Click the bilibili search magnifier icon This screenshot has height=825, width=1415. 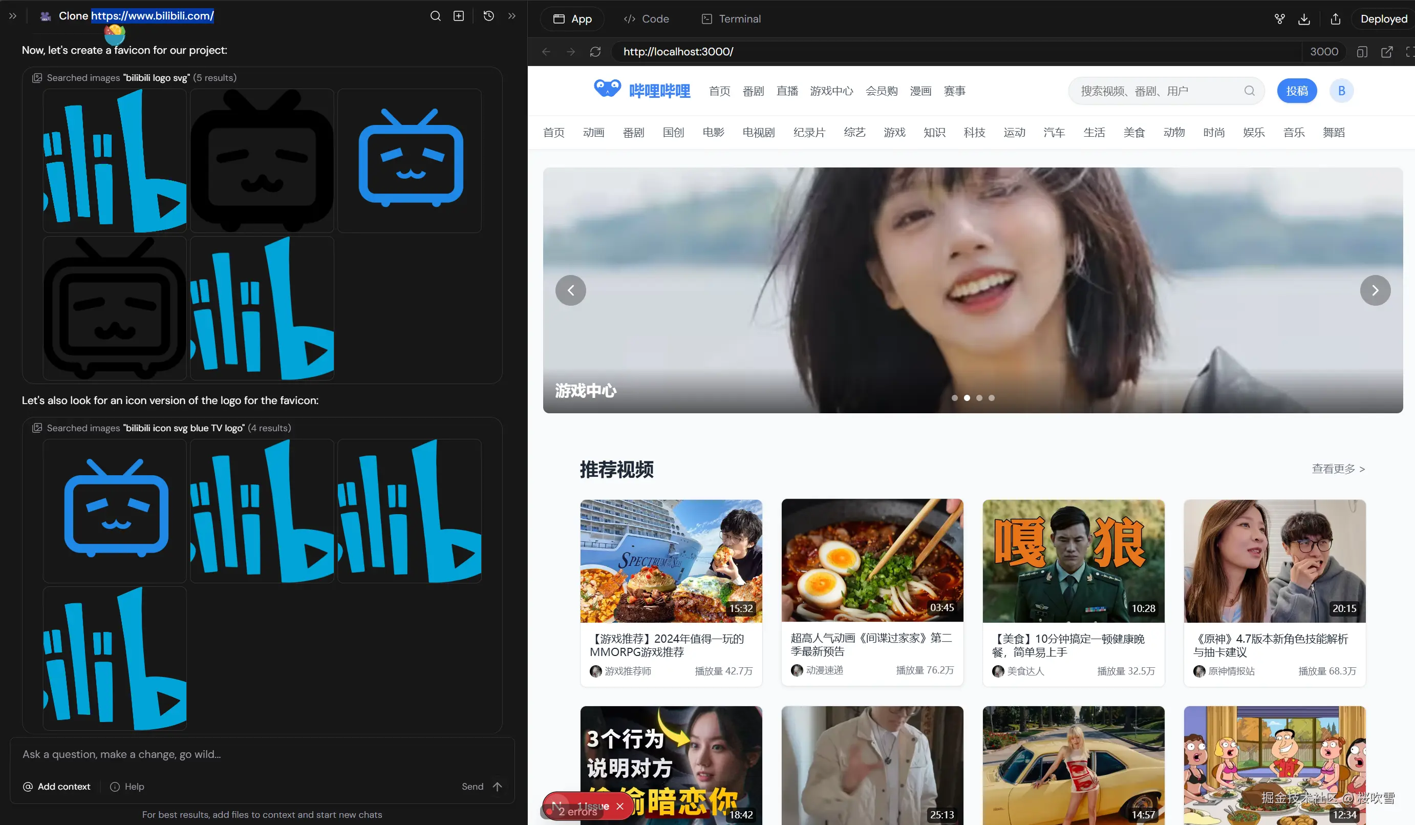1249,91
